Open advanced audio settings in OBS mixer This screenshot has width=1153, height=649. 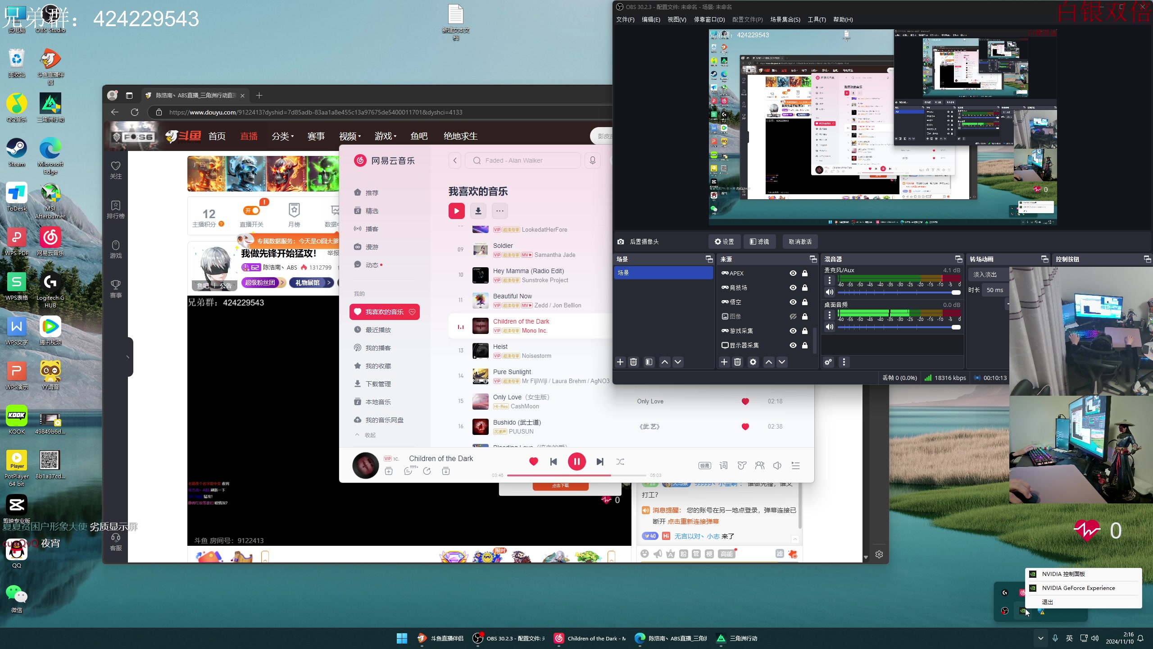click(828, 362)
